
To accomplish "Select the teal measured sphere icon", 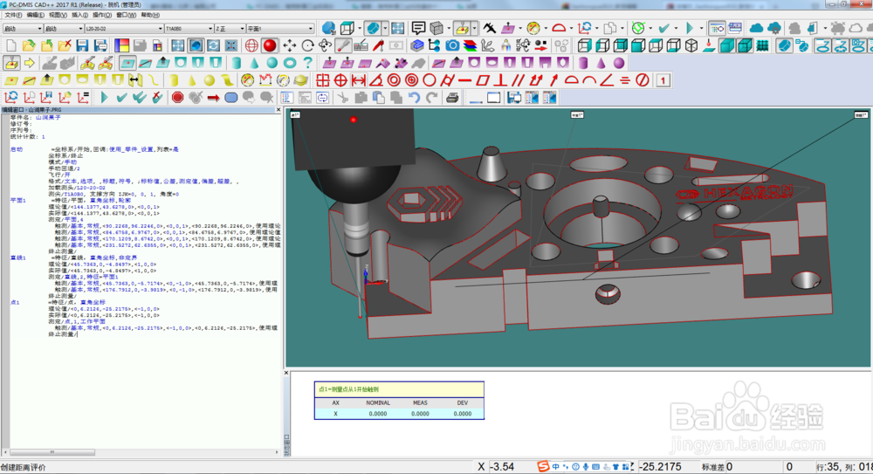I will [x=272, y=63].
